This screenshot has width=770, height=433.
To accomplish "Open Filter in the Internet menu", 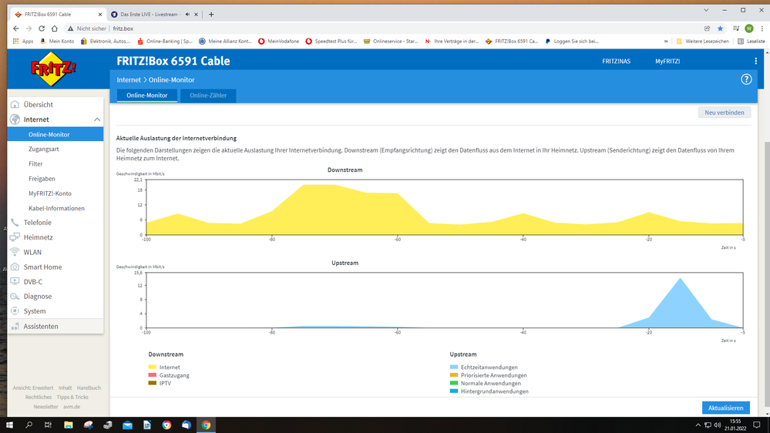I will coord(35,164).
